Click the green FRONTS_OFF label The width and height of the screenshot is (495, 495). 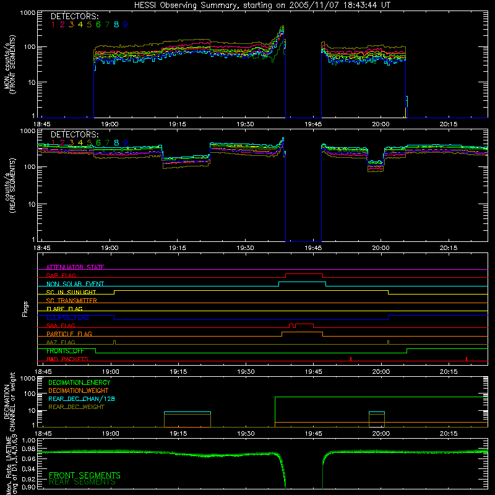65,351
